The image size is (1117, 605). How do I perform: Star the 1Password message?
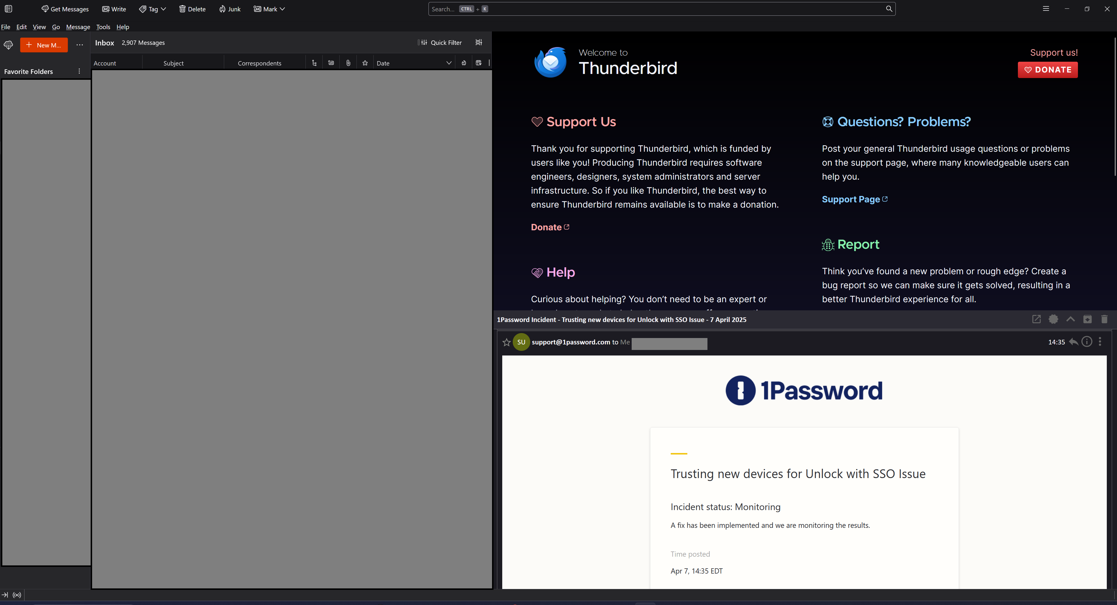tap(506, 343)
